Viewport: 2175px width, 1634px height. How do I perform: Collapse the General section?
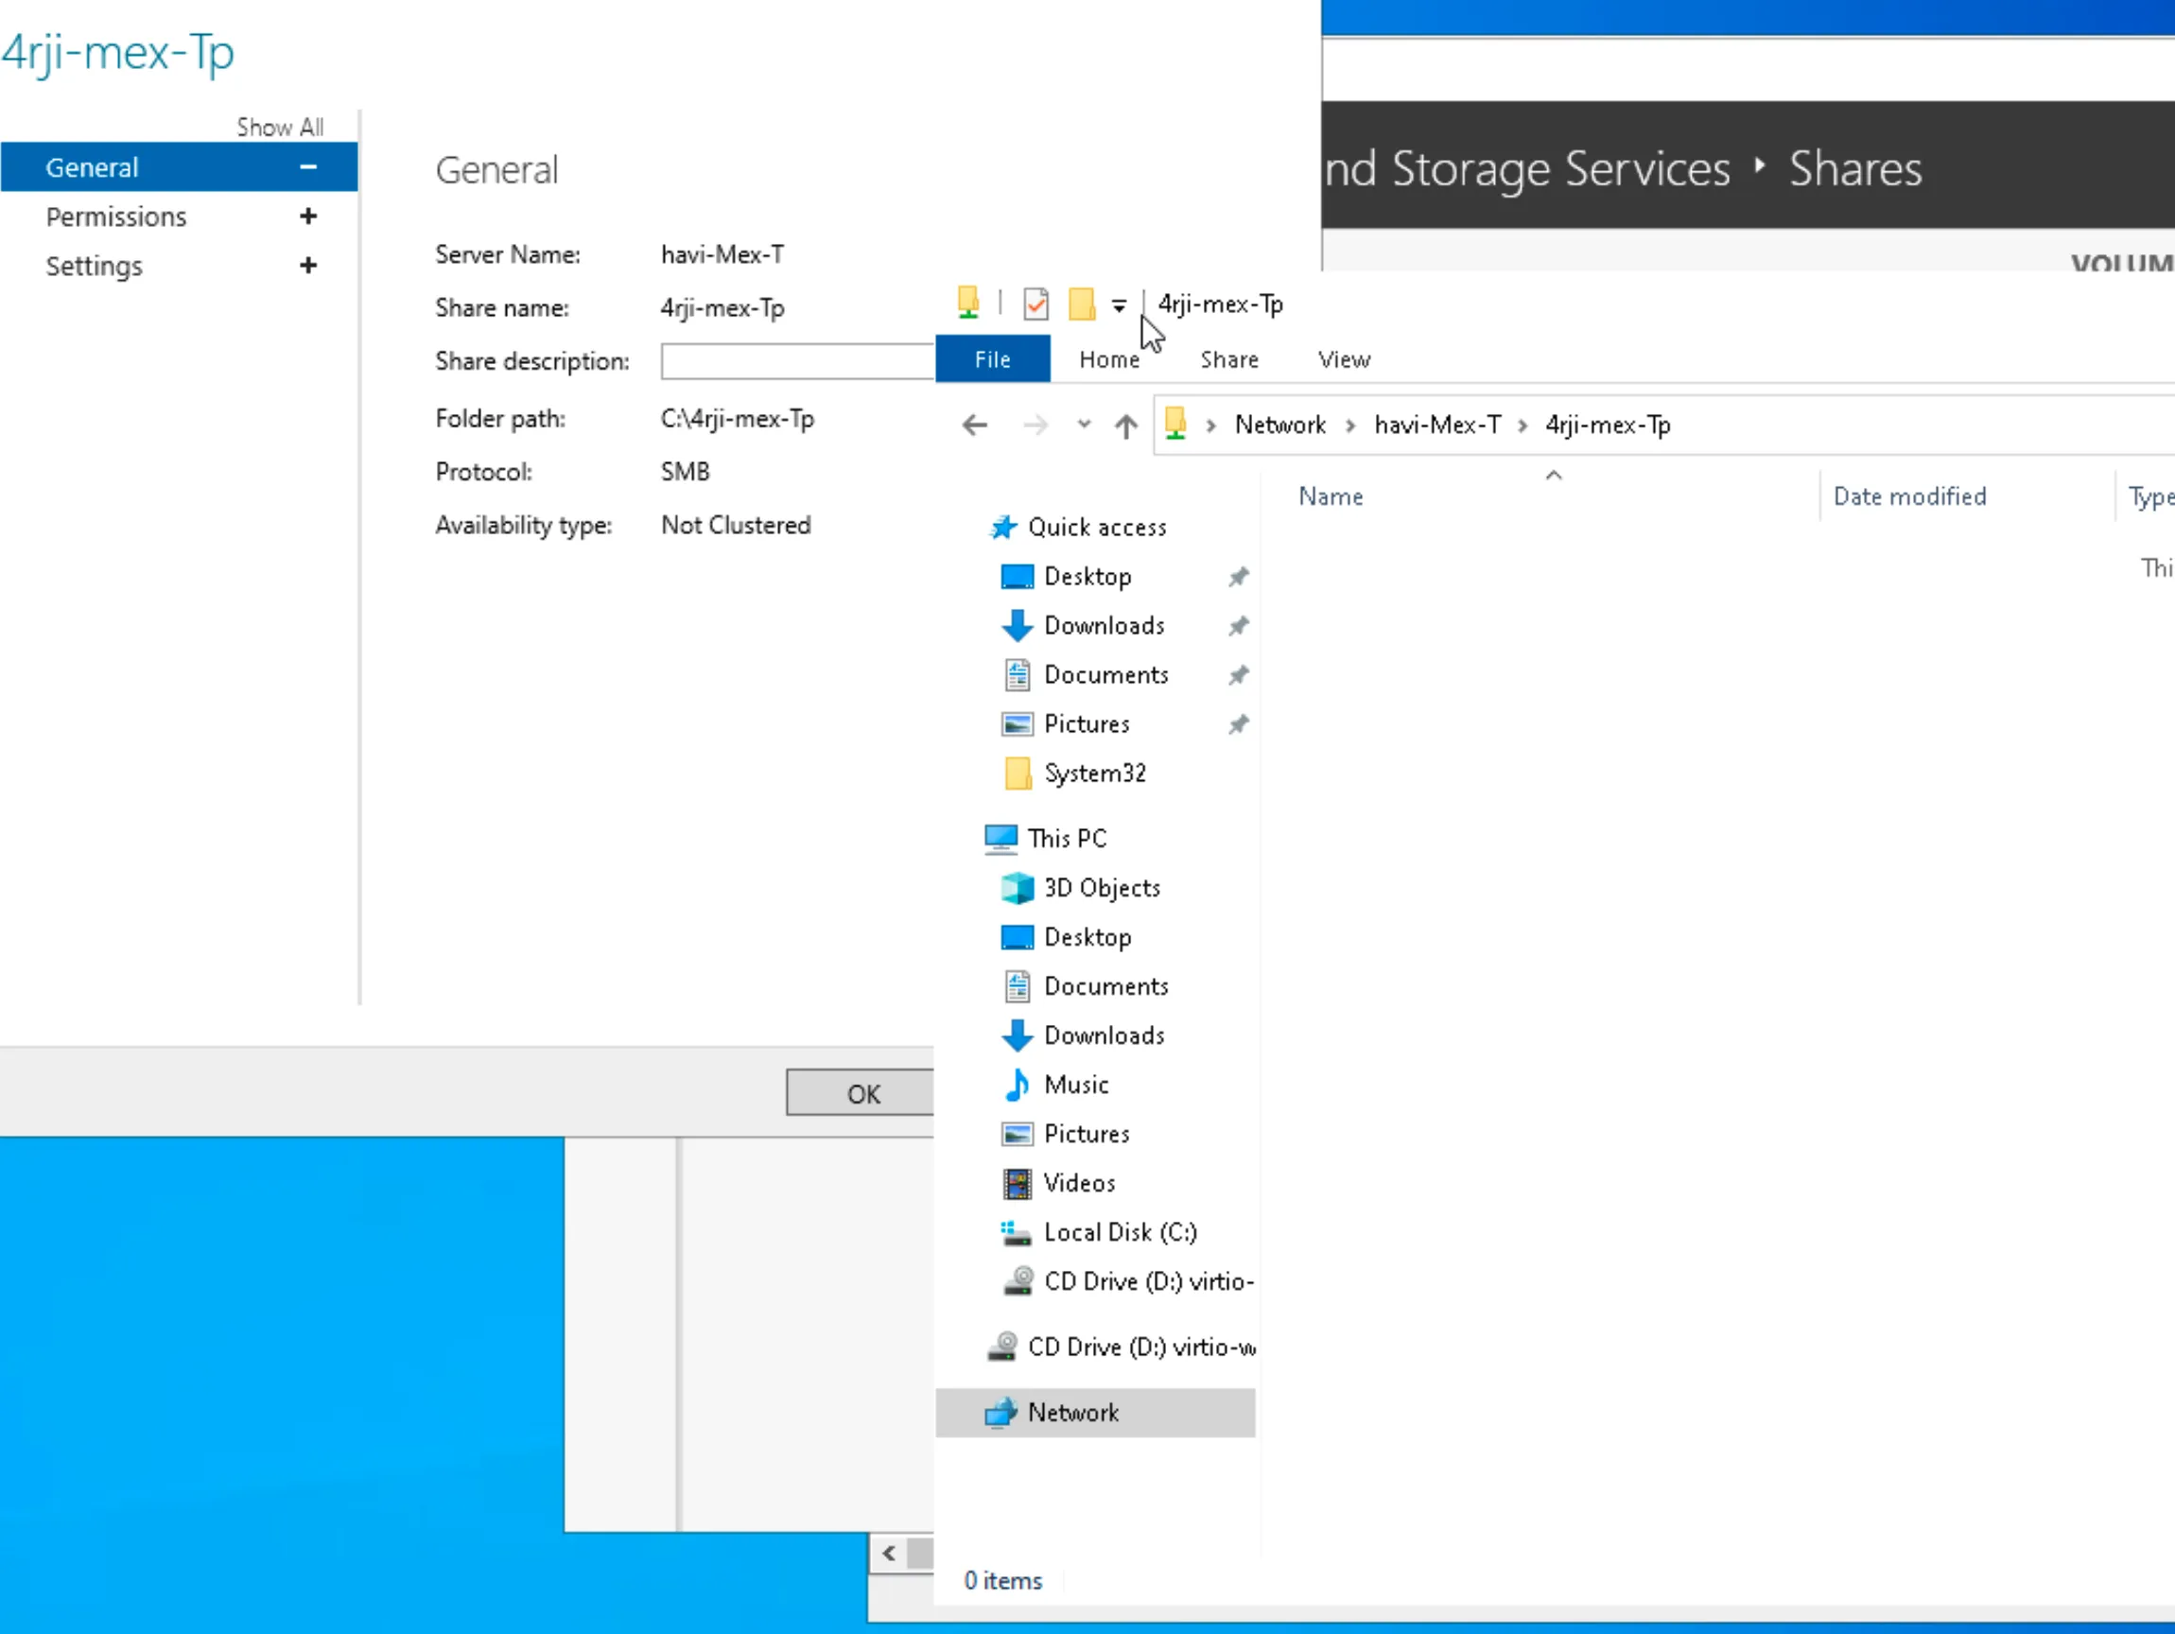(x=307, y=167)
